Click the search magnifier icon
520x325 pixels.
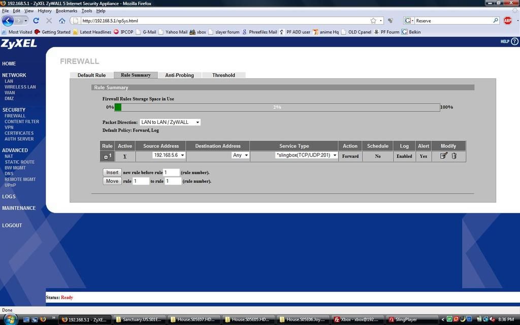[496, 20]
